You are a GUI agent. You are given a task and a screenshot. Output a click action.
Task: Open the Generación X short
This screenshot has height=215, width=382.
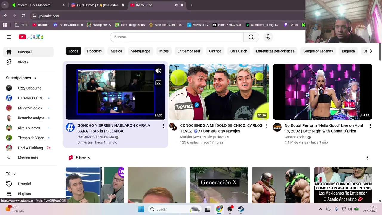pyautogui.click(x=219, y=185)
